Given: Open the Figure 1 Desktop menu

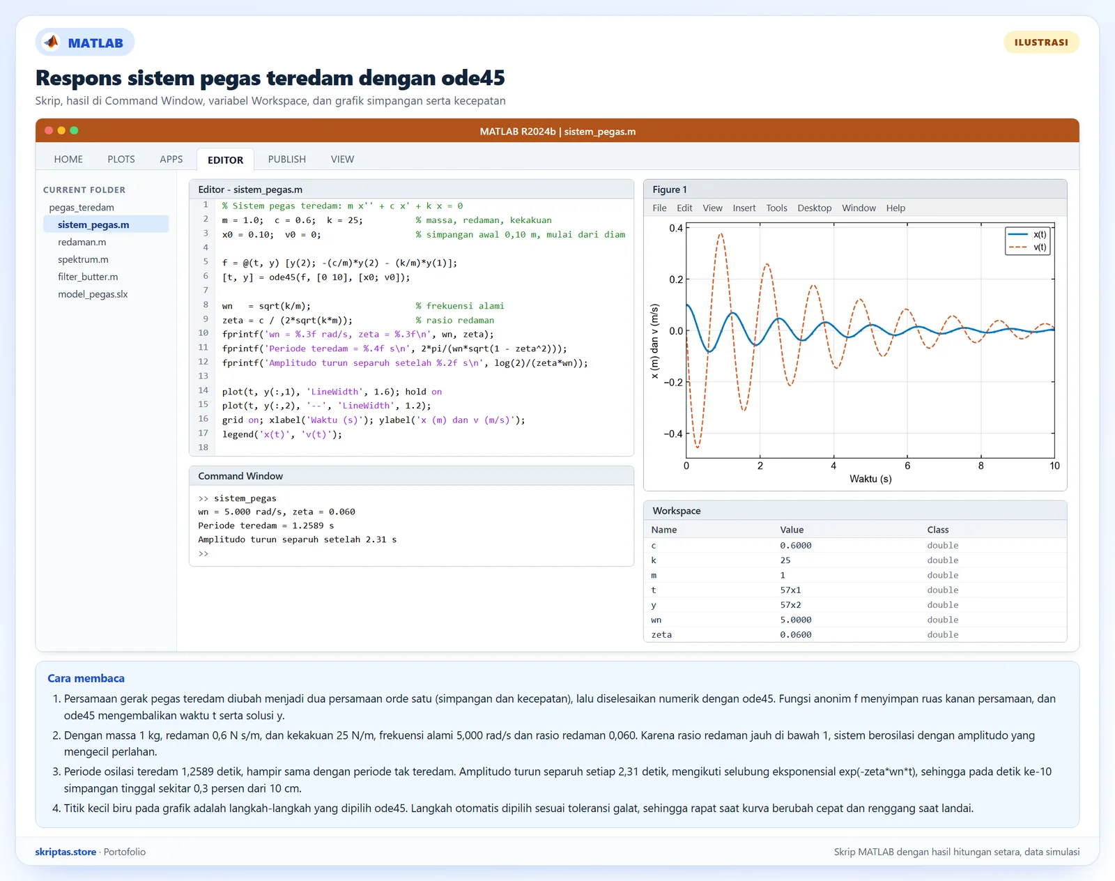Looking at the screenshot, I should [x=815, y=208].
